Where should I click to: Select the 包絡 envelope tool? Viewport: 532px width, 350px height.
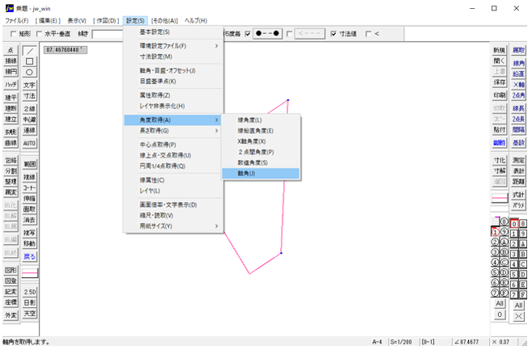pyautogui.click(x=11, y=160)
